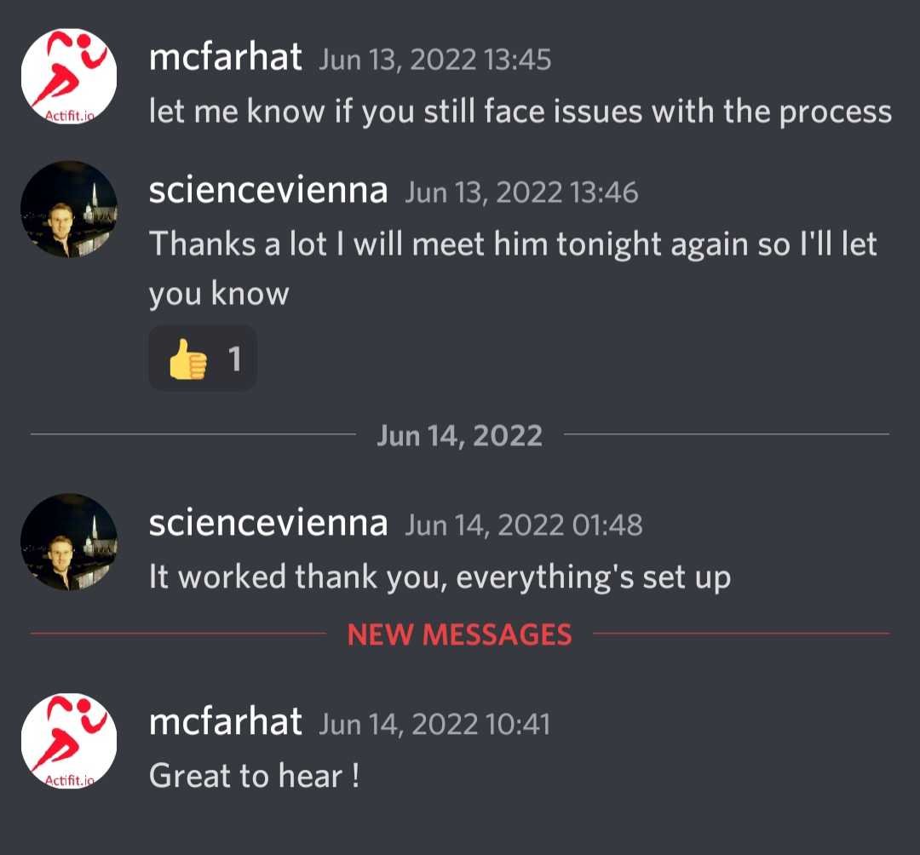The width and height of the screenshot is (920, 855).
Task: Toggle the thumbs-up emoji reaction
Action: click(187, 359)
